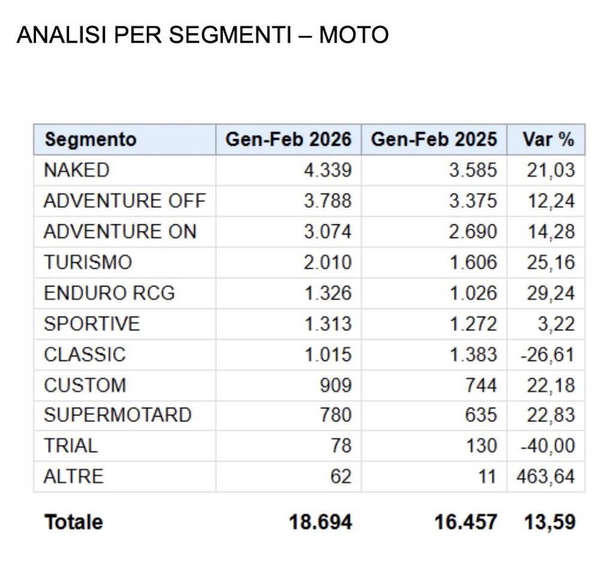Viewport: 614px width, 563px height.
Task: Click the ALTRE variation value 463,64
Action: pos(546,477)
